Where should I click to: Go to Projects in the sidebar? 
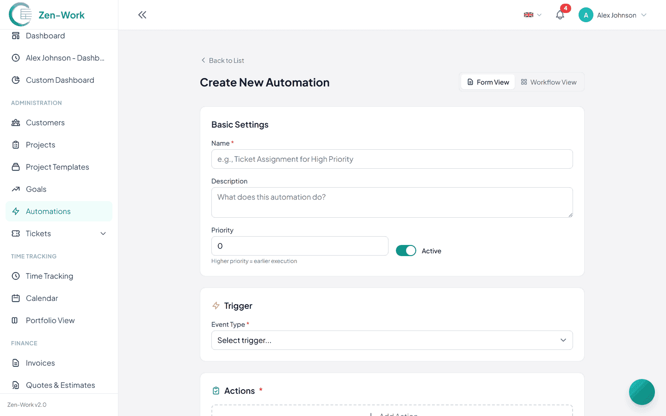tap(59, 145)
